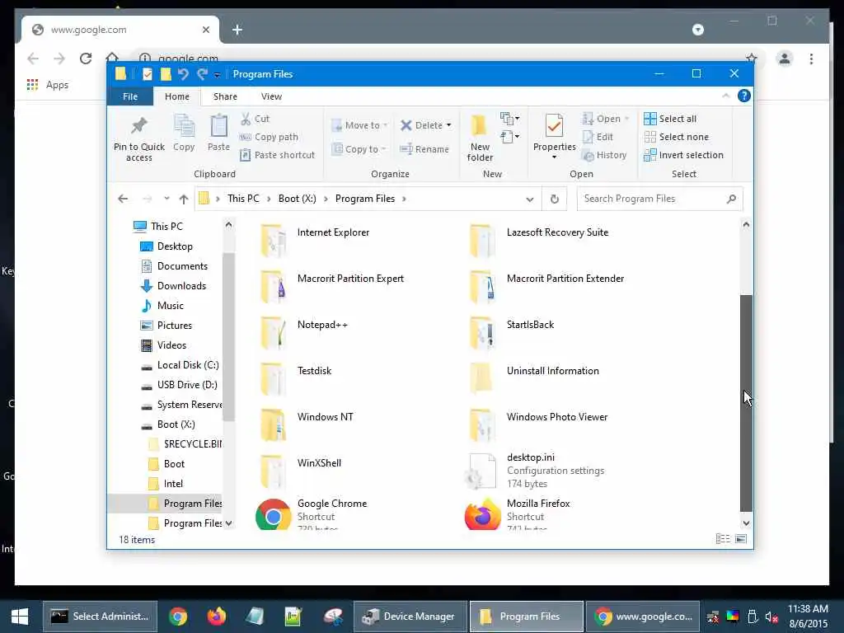Collapse the ribbon with the chevron
This screenshot has height=633, width=844.
[x=725, y=96]
